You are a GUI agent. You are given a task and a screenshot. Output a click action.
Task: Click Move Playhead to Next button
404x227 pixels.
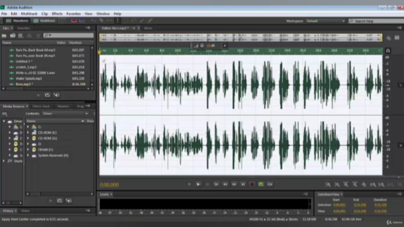coord(243,184)
